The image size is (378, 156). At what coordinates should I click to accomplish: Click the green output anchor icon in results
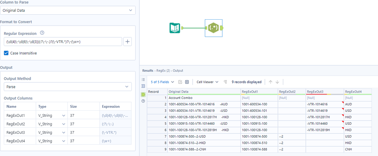tap(143, 95)
